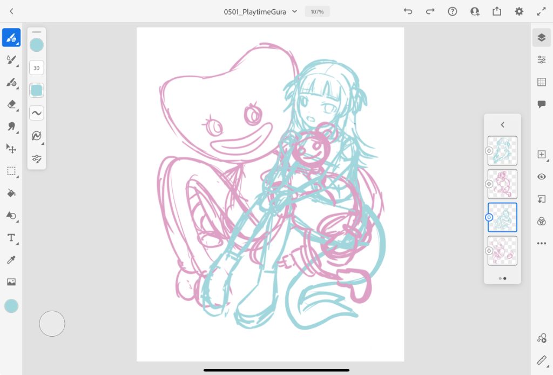Select the Live Brush tool
The height and width of the screenshot is (375, 553).
point(11,59)
